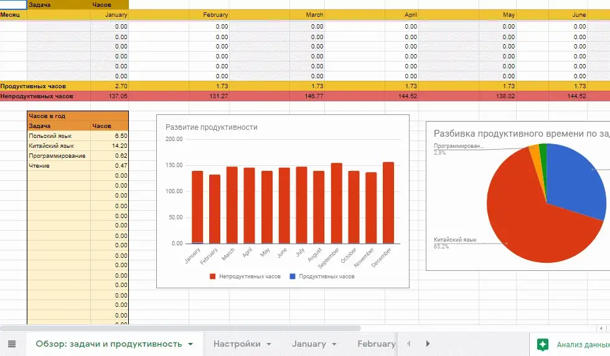
Task: Switch to the Настройки sheet tab
Action: [237, 344]
